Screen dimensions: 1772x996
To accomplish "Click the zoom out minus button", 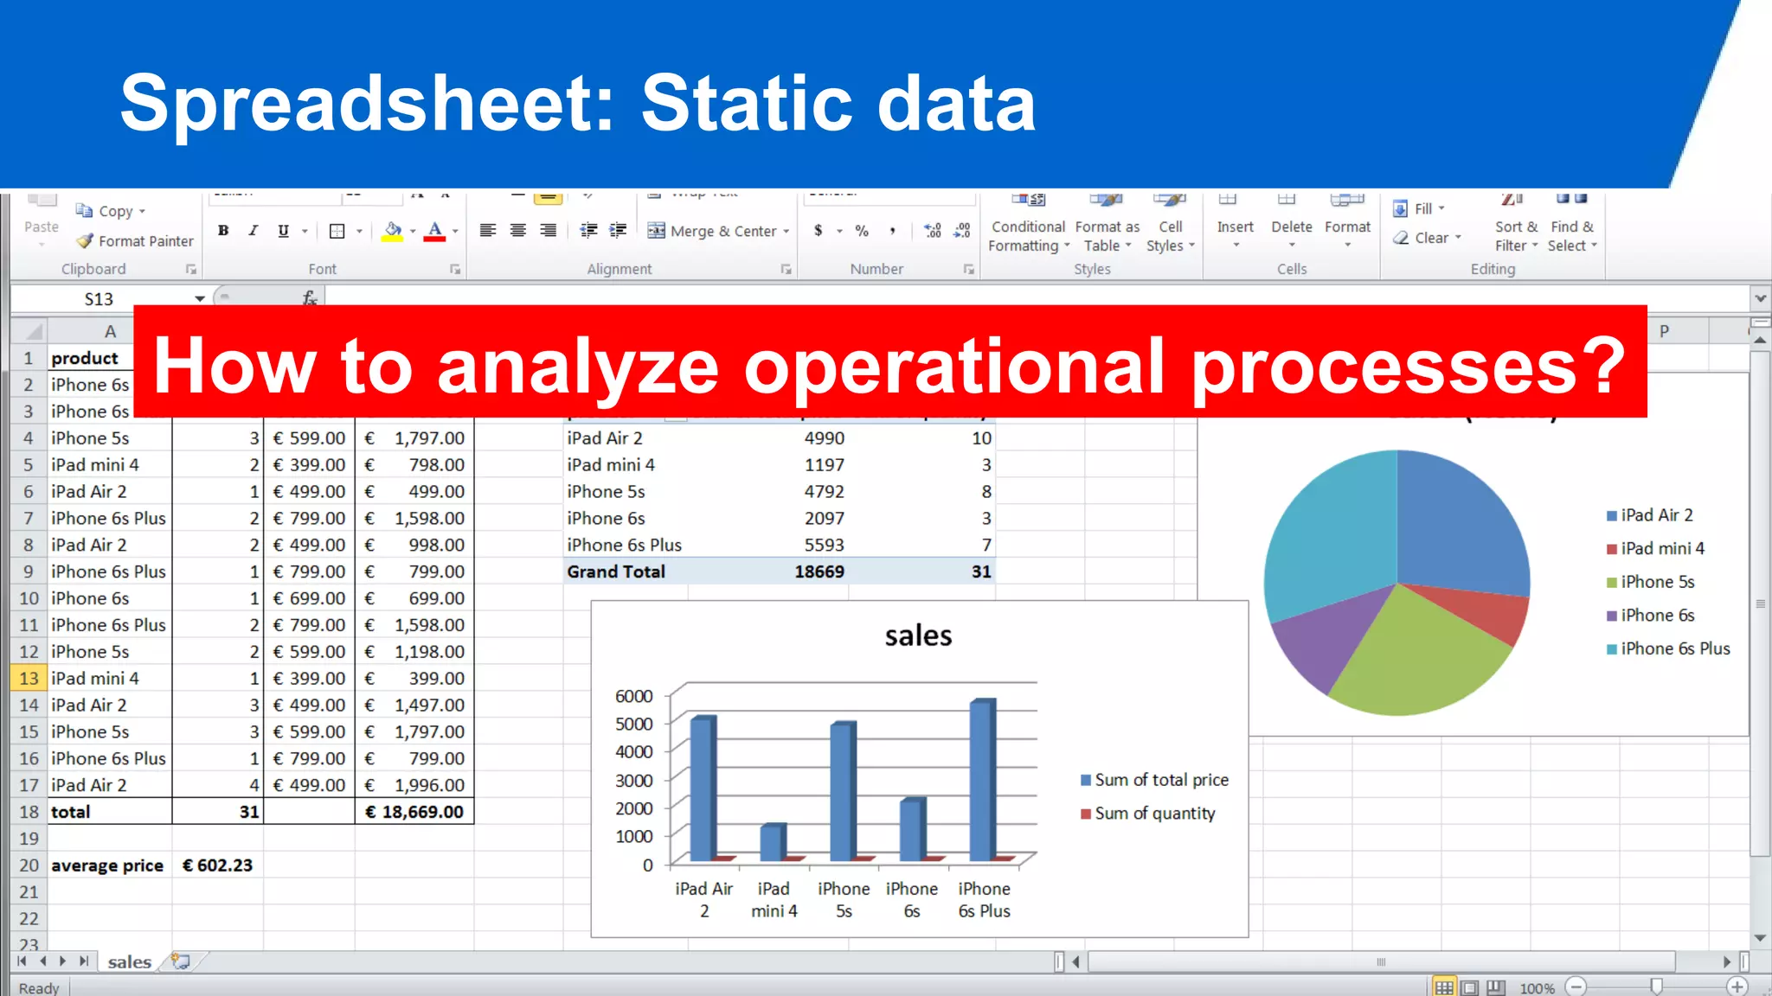I will click(1576, 986).
